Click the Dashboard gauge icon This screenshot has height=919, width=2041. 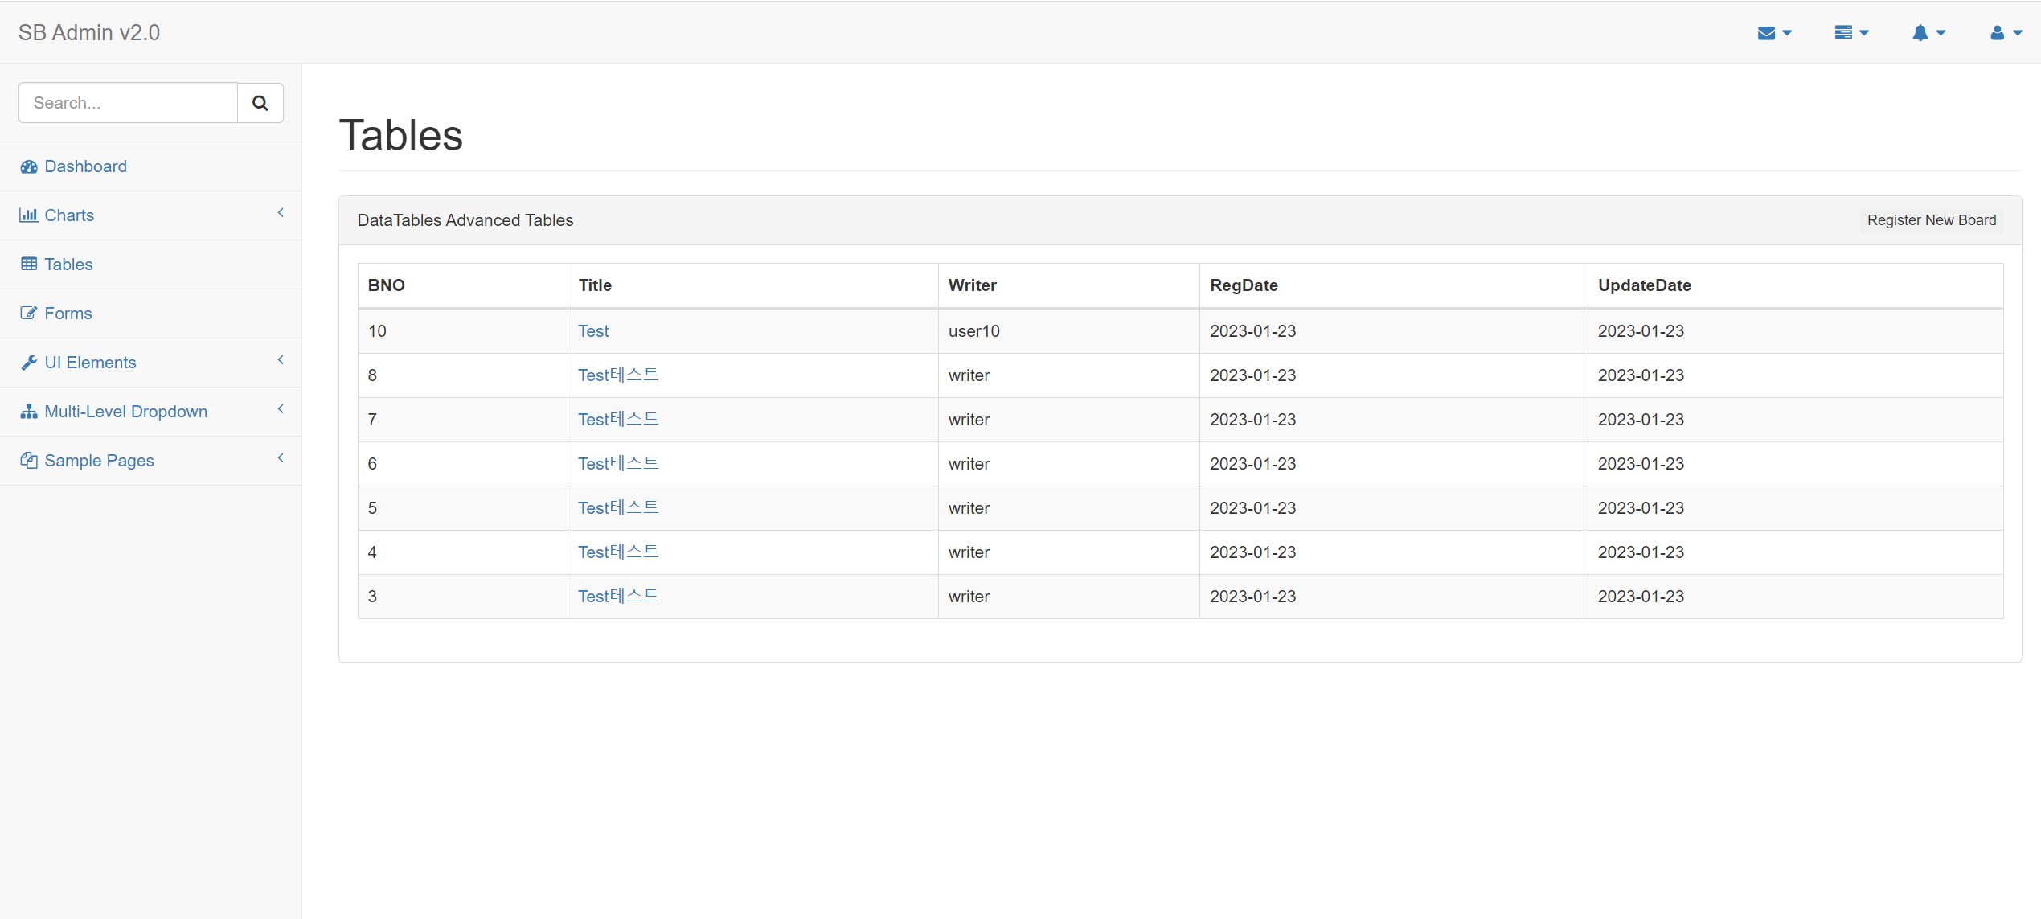tap(29, 166)
